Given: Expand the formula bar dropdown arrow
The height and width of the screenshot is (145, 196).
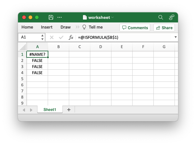Looking at the screenshot, I should click(x=176, y=37).
